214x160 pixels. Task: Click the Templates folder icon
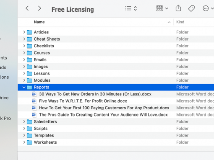(29, 135)
